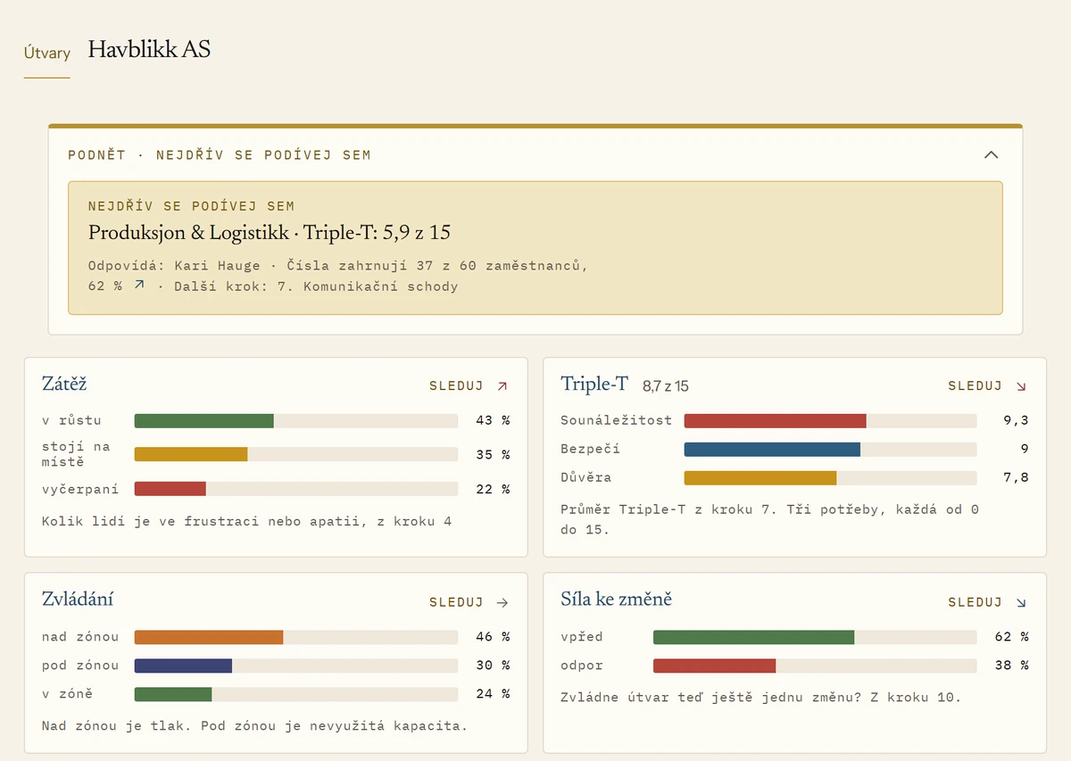The height and width of the screenshot is (761, 1071).
Task: Click the upward trend arrow beside 62 %
Action: (138, 285)
